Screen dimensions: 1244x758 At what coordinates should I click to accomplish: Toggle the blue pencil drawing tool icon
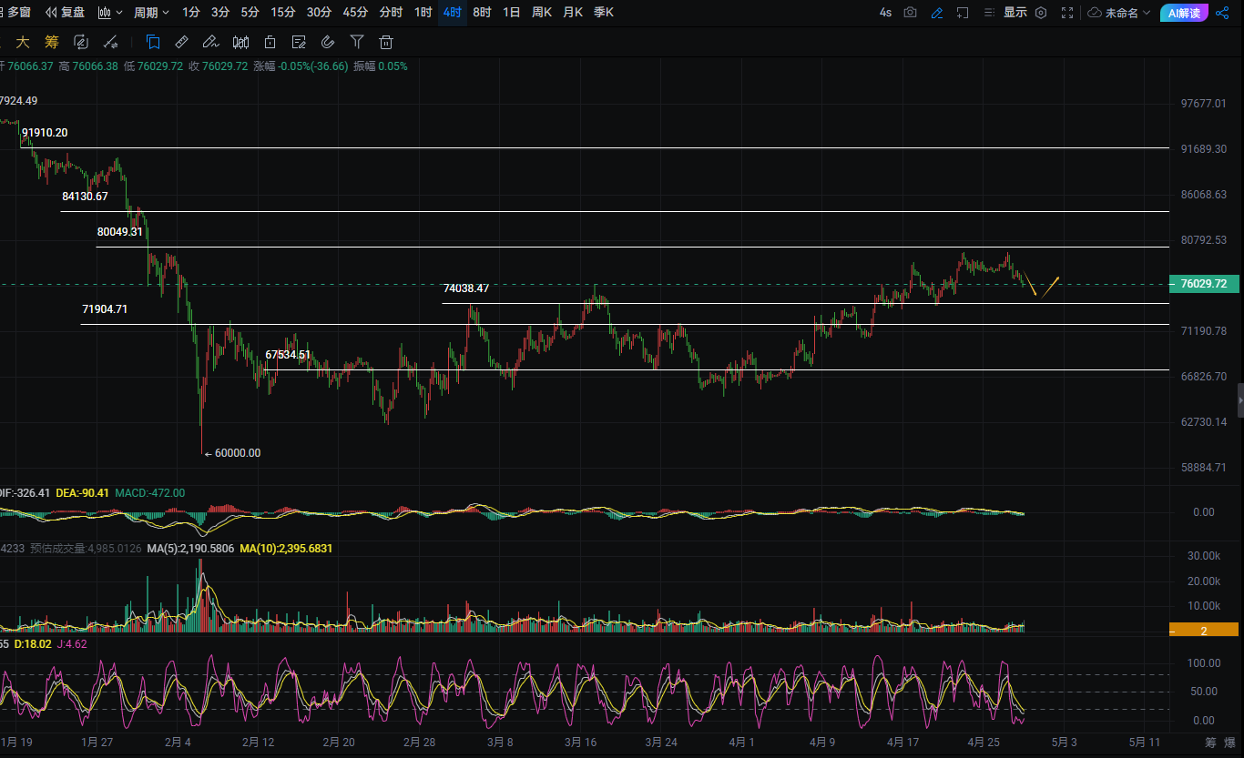click(937, 13)
